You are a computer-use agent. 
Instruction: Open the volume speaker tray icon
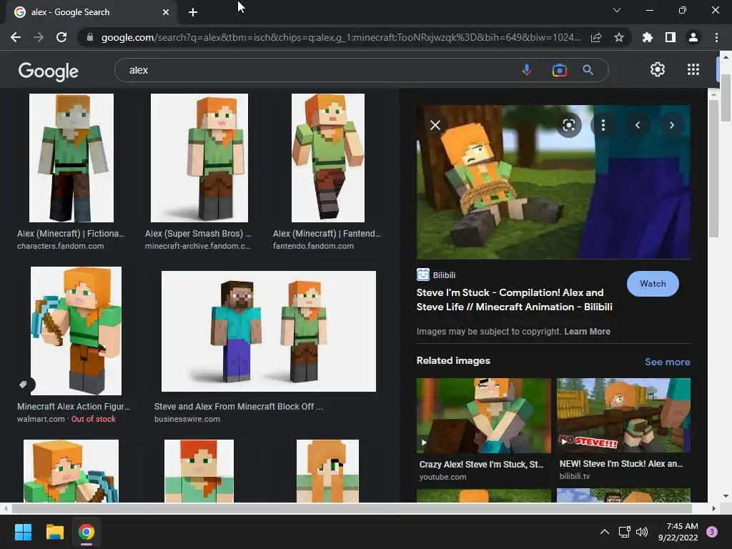pos(642,532)
